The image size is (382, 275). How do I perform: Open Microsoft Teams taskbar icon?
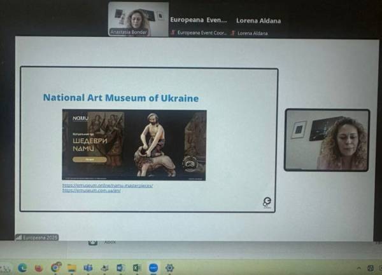(x=88, y=268)
